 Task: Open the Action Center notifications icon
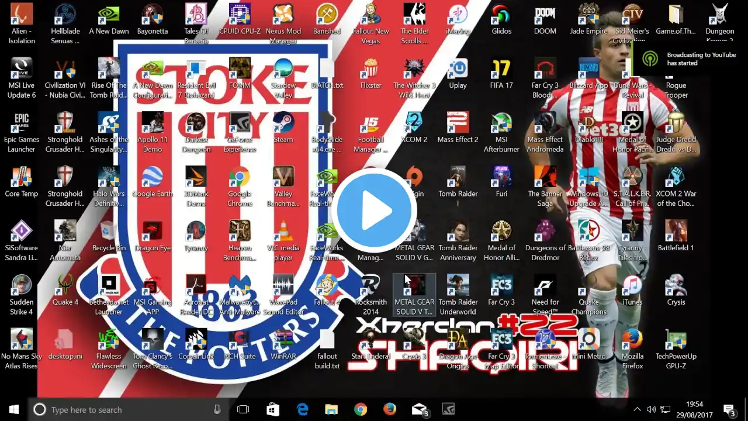click(729, 409)
